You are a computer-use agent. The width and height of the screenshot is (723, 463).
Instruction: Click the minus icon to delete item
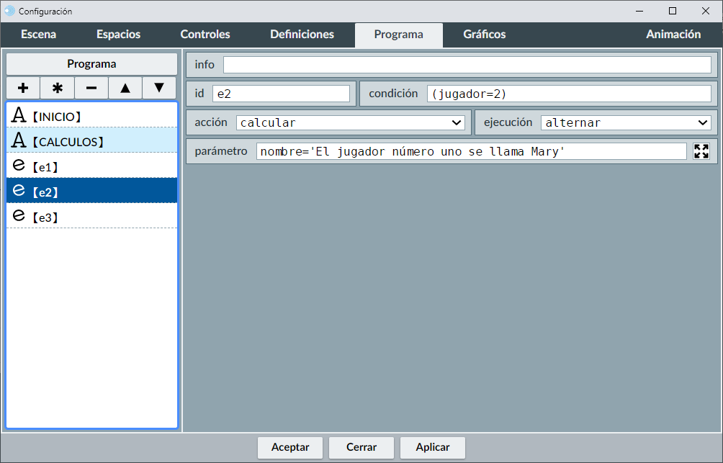tap(91, 88)
